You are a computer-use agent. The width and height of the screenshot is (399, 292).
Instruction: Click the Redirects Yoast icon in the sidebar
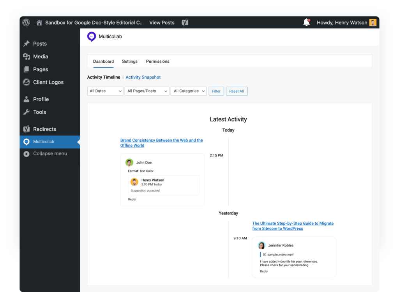[x=26, y=129]
